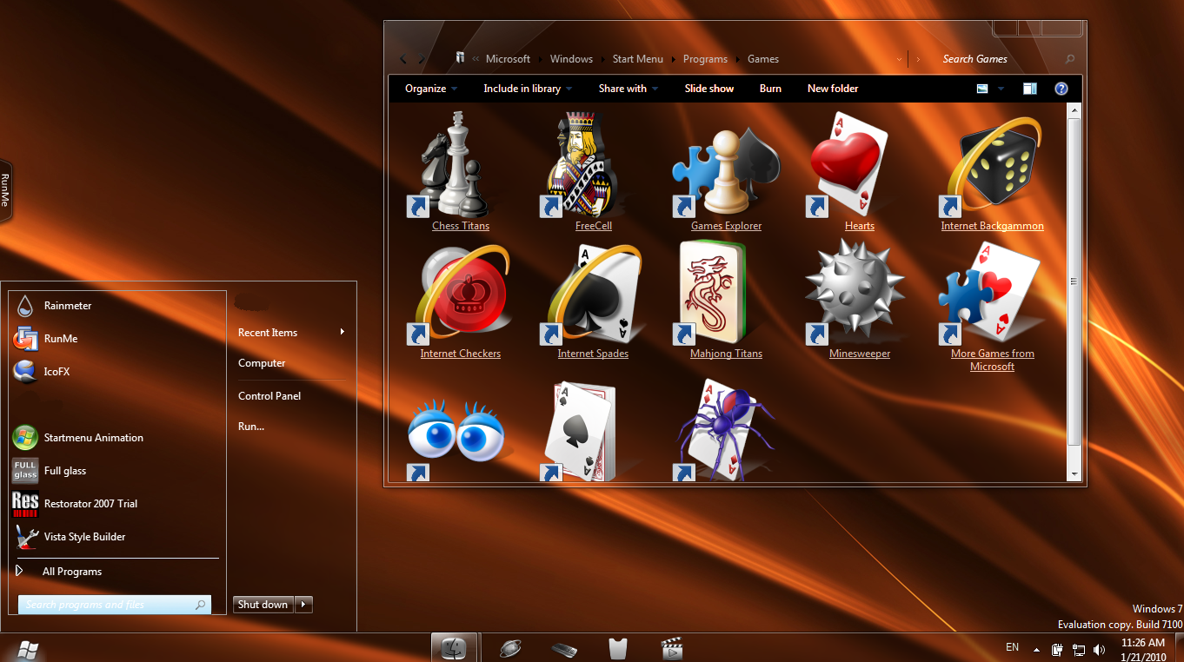
Task: Expand the Shut down options arrow
Action: coord(303,605)
